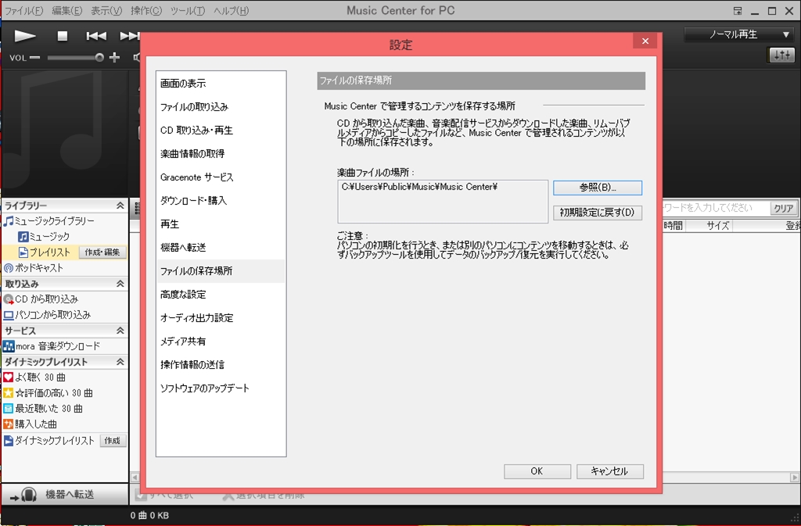Open ☆評価の高い 30 曲 playlist

(48, 393)
